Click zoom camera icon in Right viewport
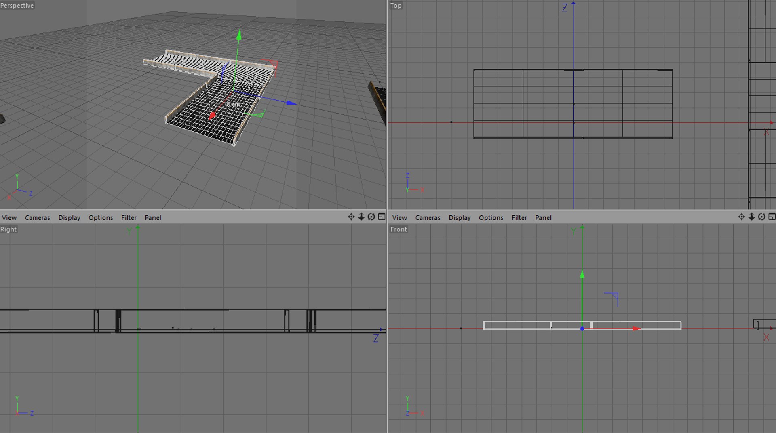 (x=361, y=217)
